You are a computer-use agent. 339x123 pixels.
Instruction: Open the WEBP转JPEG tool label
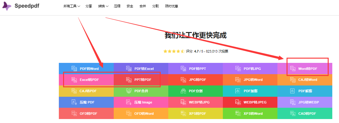click(x=255, y=102)
